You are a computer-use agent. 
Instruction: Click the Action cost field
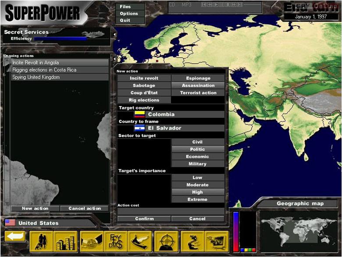[x=171, y=211]
